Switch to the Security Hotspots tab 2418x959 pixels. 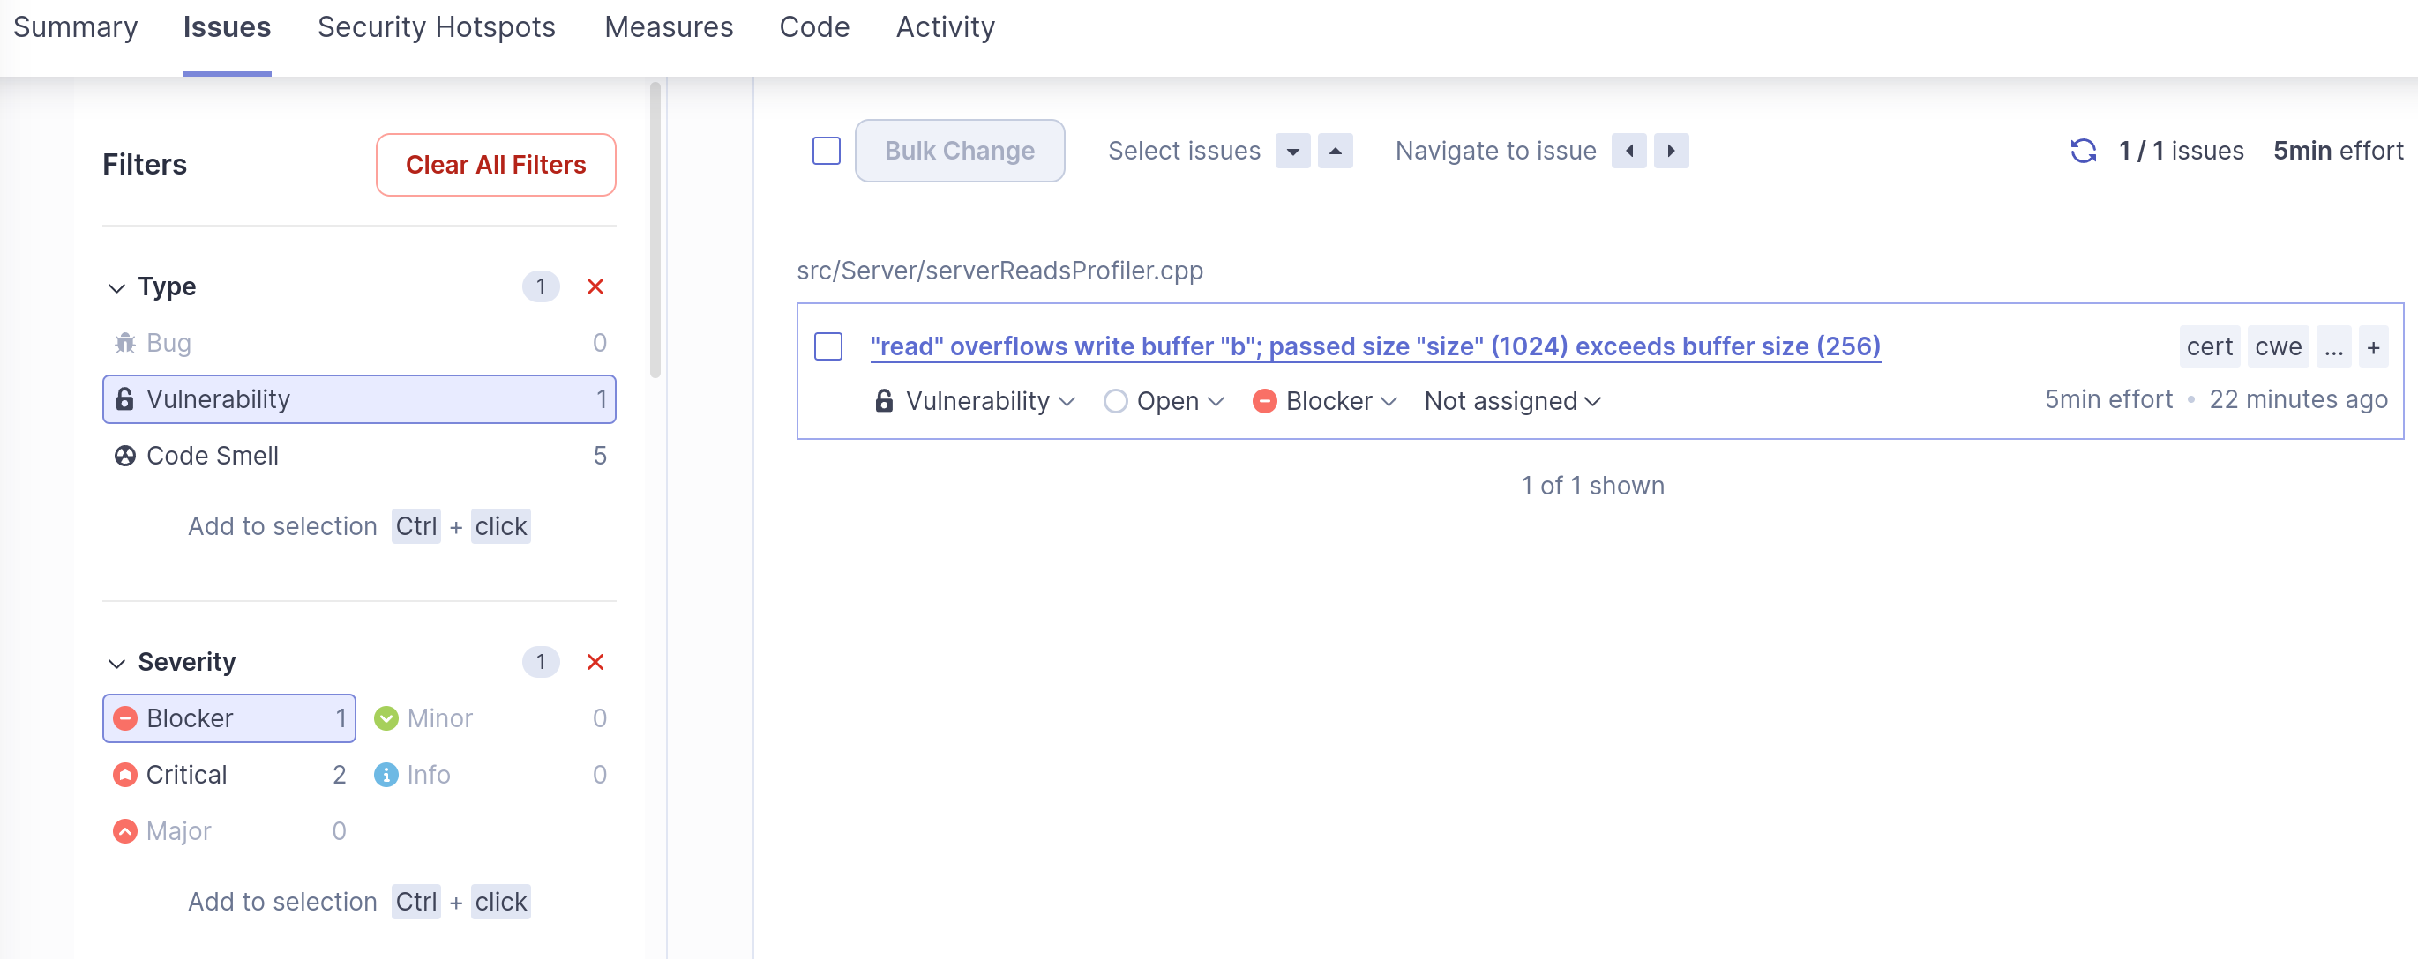[436, 27]
